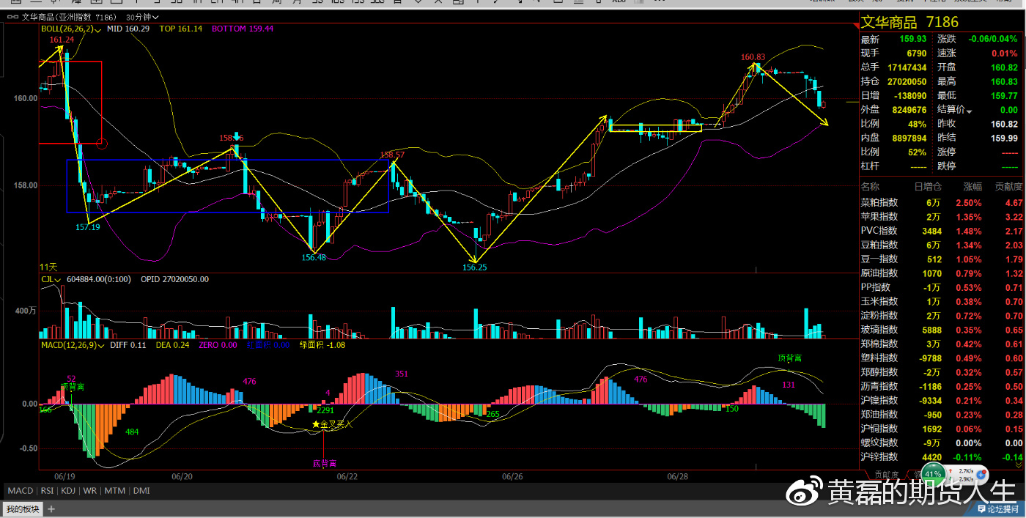Select the 苹果指数 row
1026x518 pixels.
[x=942, y=217]
